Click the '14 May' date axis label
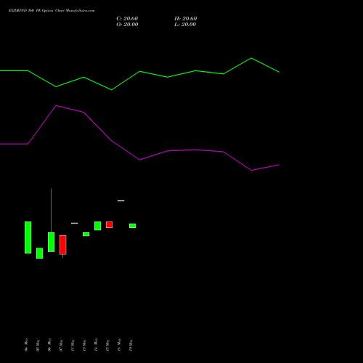 (x=96, y=345)
